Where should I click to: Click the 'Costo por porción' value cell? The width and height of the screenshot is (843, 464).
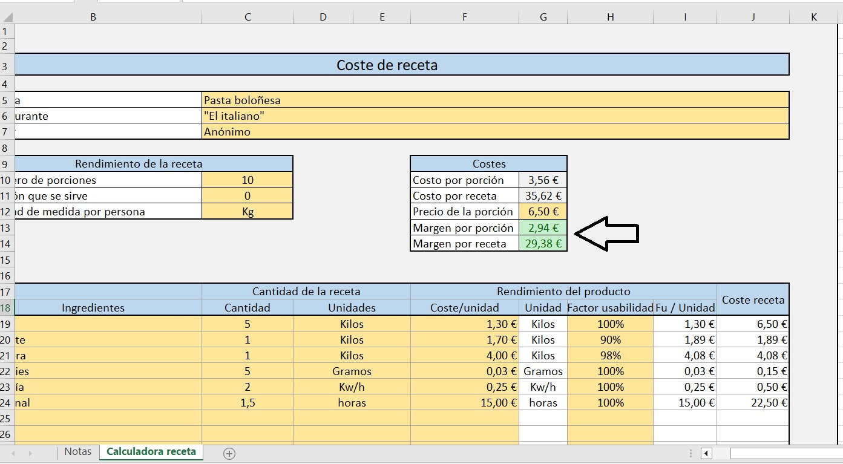coord(543,180)
